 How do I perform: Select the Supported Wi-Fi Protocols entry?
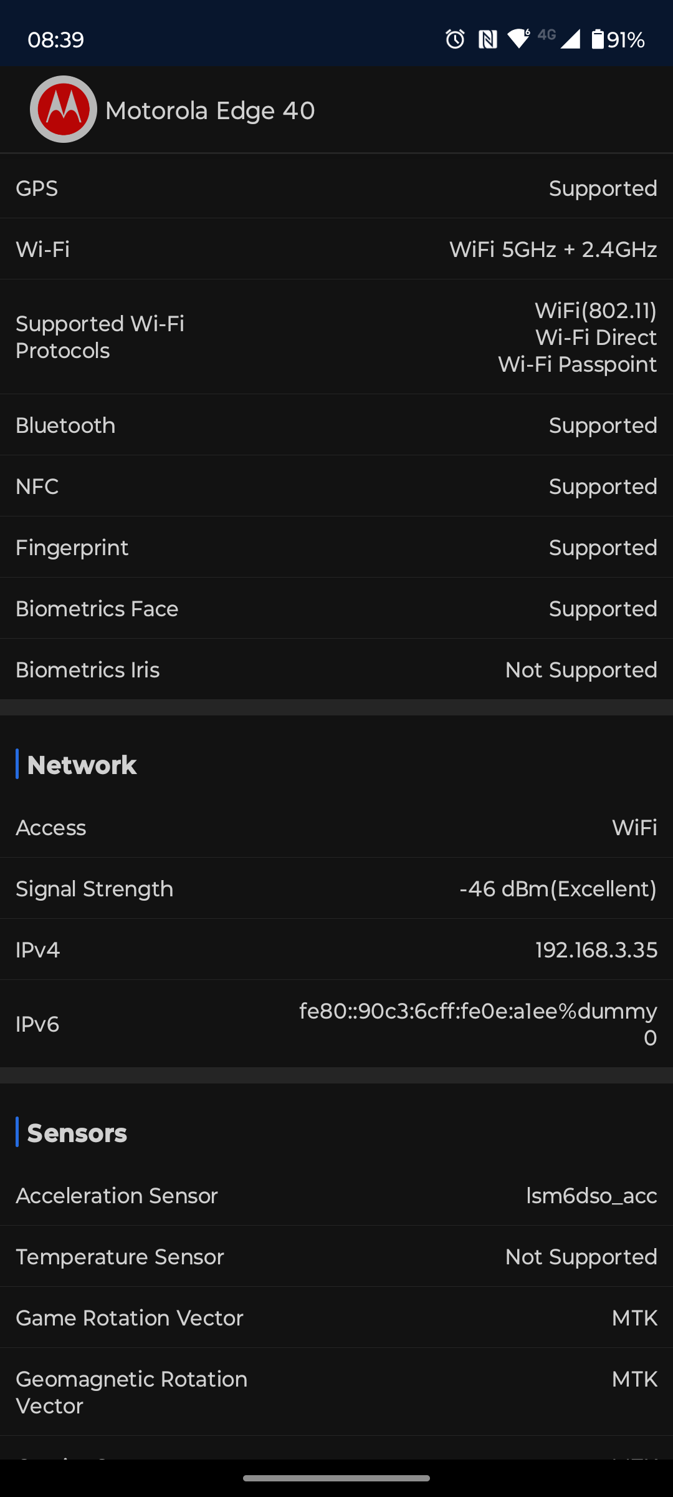tap(336, 337)
